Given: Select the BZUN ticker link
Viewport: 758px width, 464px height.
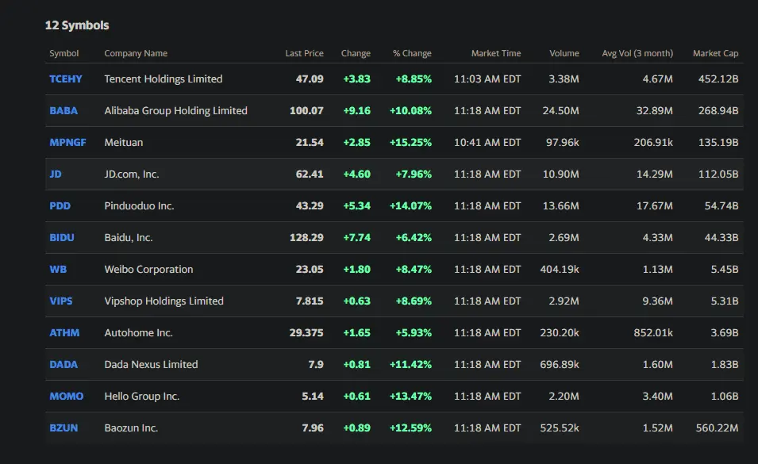Looking at the screenshot, I should point(63,428).
